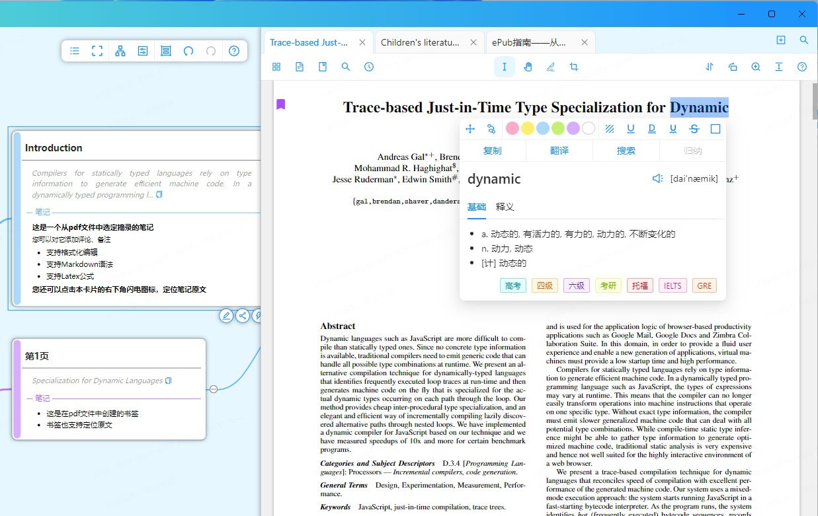Switch to the Children's literature tab
The width and height of the screenshot is (818, 516).
(x=421, y=42)
